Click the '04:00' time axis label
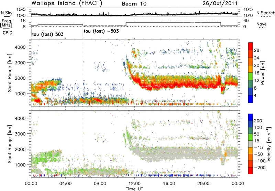This screenshot has width=275, height=191. click(66, 184)
